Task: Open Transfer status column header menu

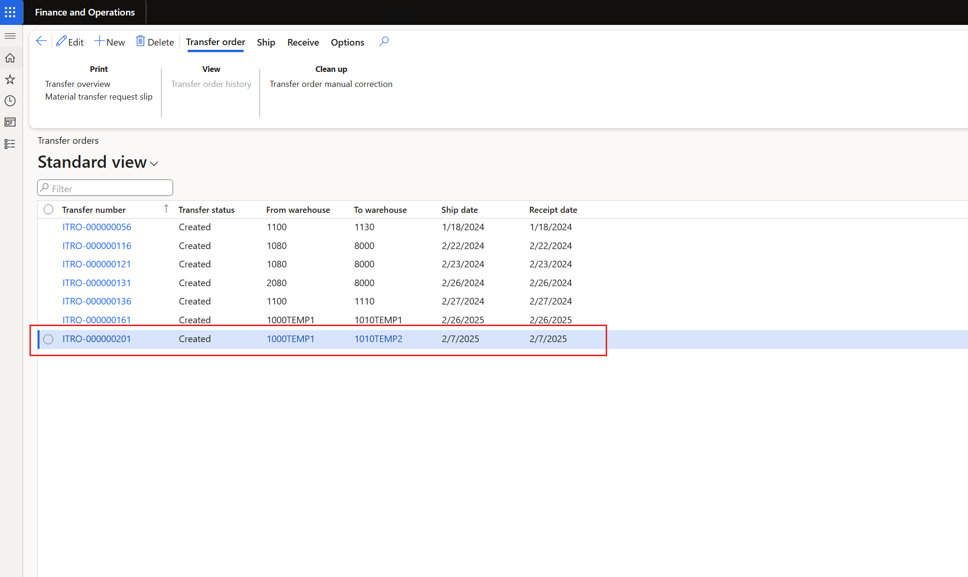Action: 206,210
